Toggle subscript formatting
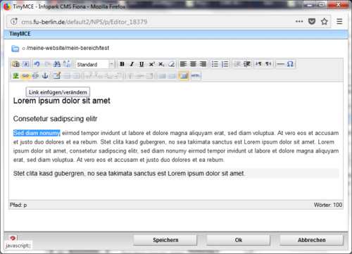This screenshot has height=254, width=352. 161,64
